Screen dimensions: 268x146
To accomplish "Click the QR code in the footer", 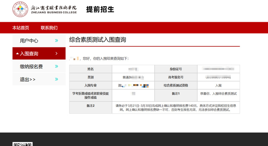I will (22, 144).
